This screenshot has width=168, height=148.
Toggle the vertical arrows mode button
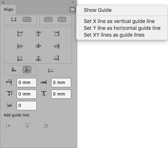point(62,19)
